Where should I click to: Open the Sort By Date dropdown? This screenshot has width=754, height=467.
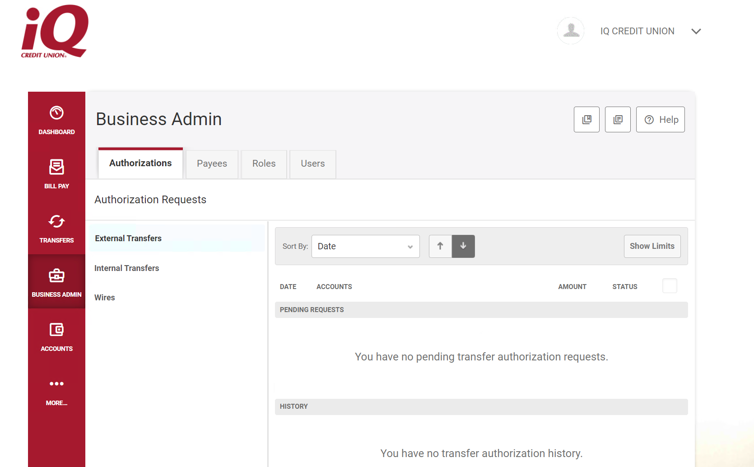pos(365,246)
